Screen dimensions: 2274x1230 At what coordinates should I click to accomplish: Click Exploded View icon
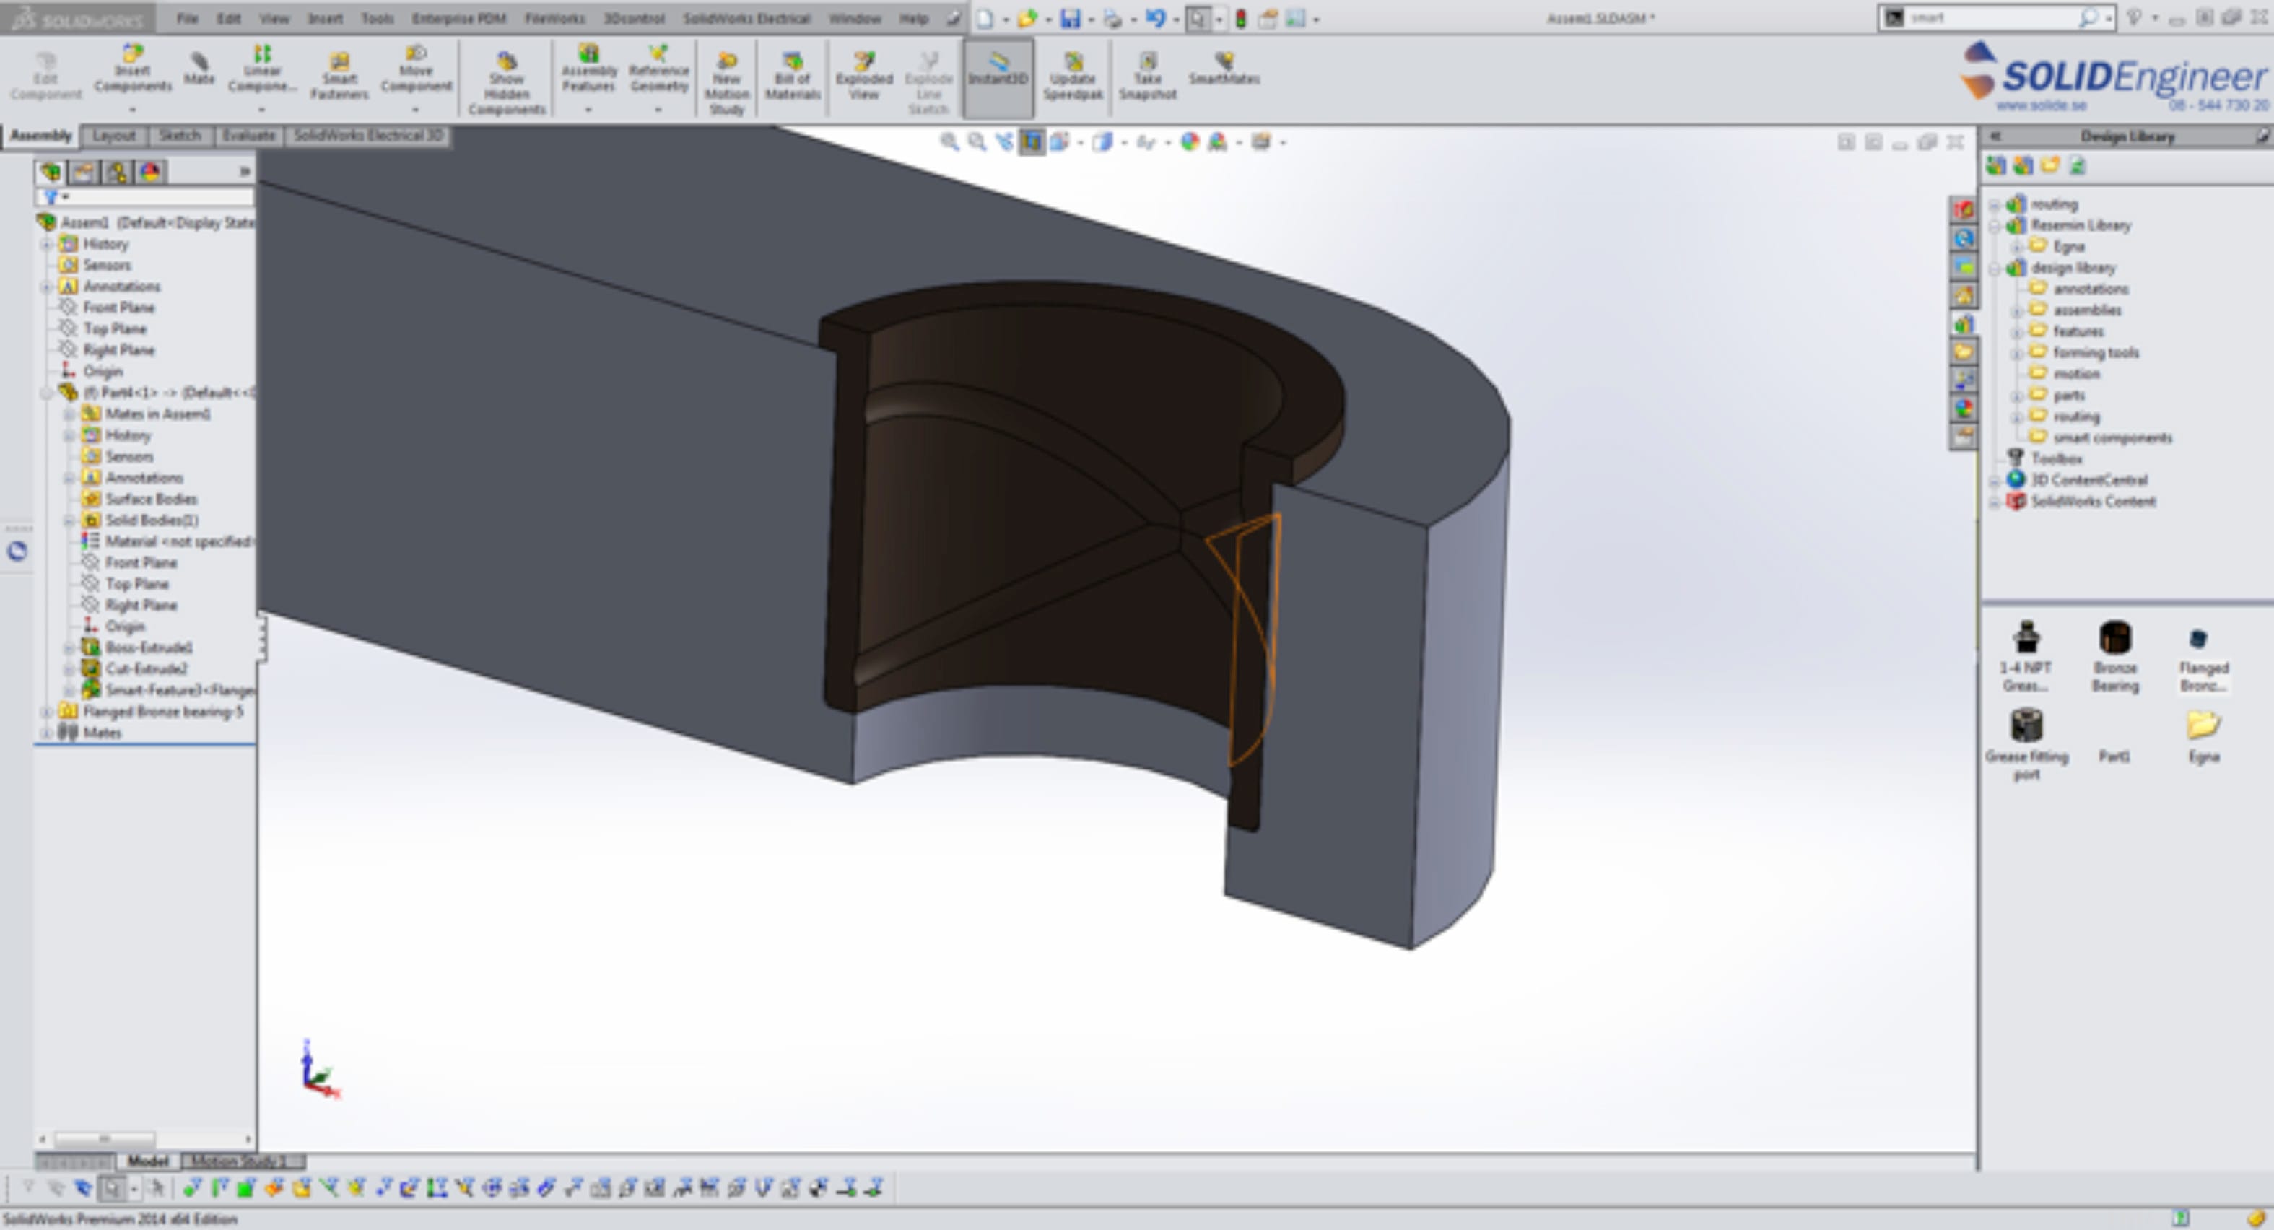point(863,74)
